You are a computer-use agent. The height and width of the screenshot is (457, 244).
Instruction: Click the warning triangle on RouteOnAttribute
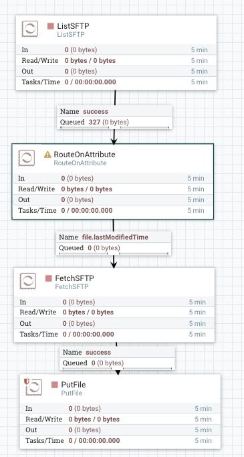47,155
